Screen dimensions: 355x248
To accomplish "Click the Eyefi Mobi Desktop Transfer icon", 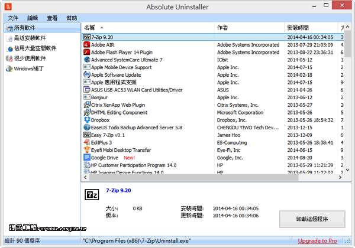I will (87, 150).
